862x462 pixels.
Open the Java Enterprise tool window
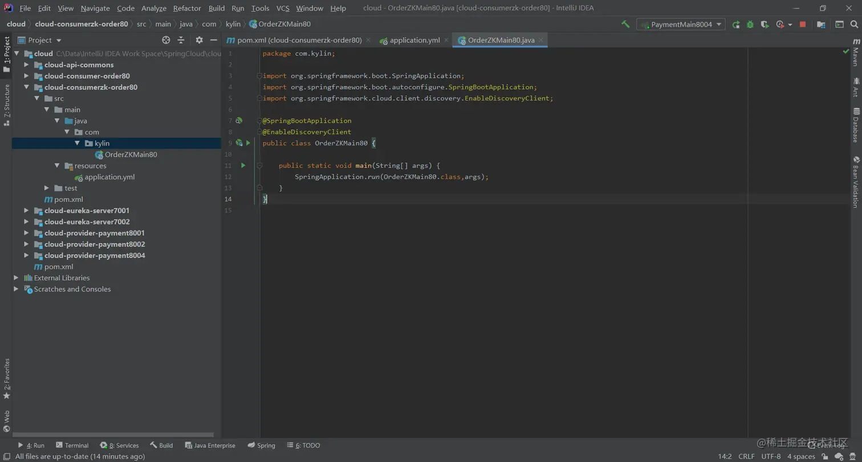210,445
